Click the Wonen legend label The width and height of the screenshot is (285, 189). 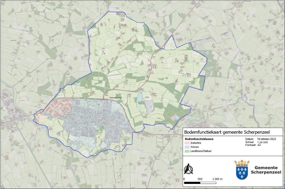[195, 147]
